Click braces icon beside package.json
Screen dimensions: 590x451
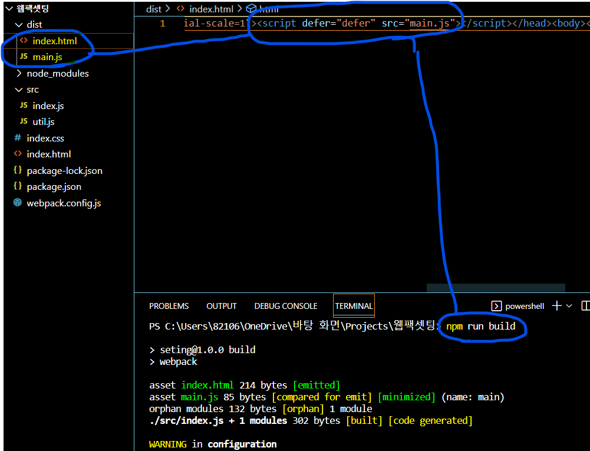pyautogui.click(x=18, y=186)
